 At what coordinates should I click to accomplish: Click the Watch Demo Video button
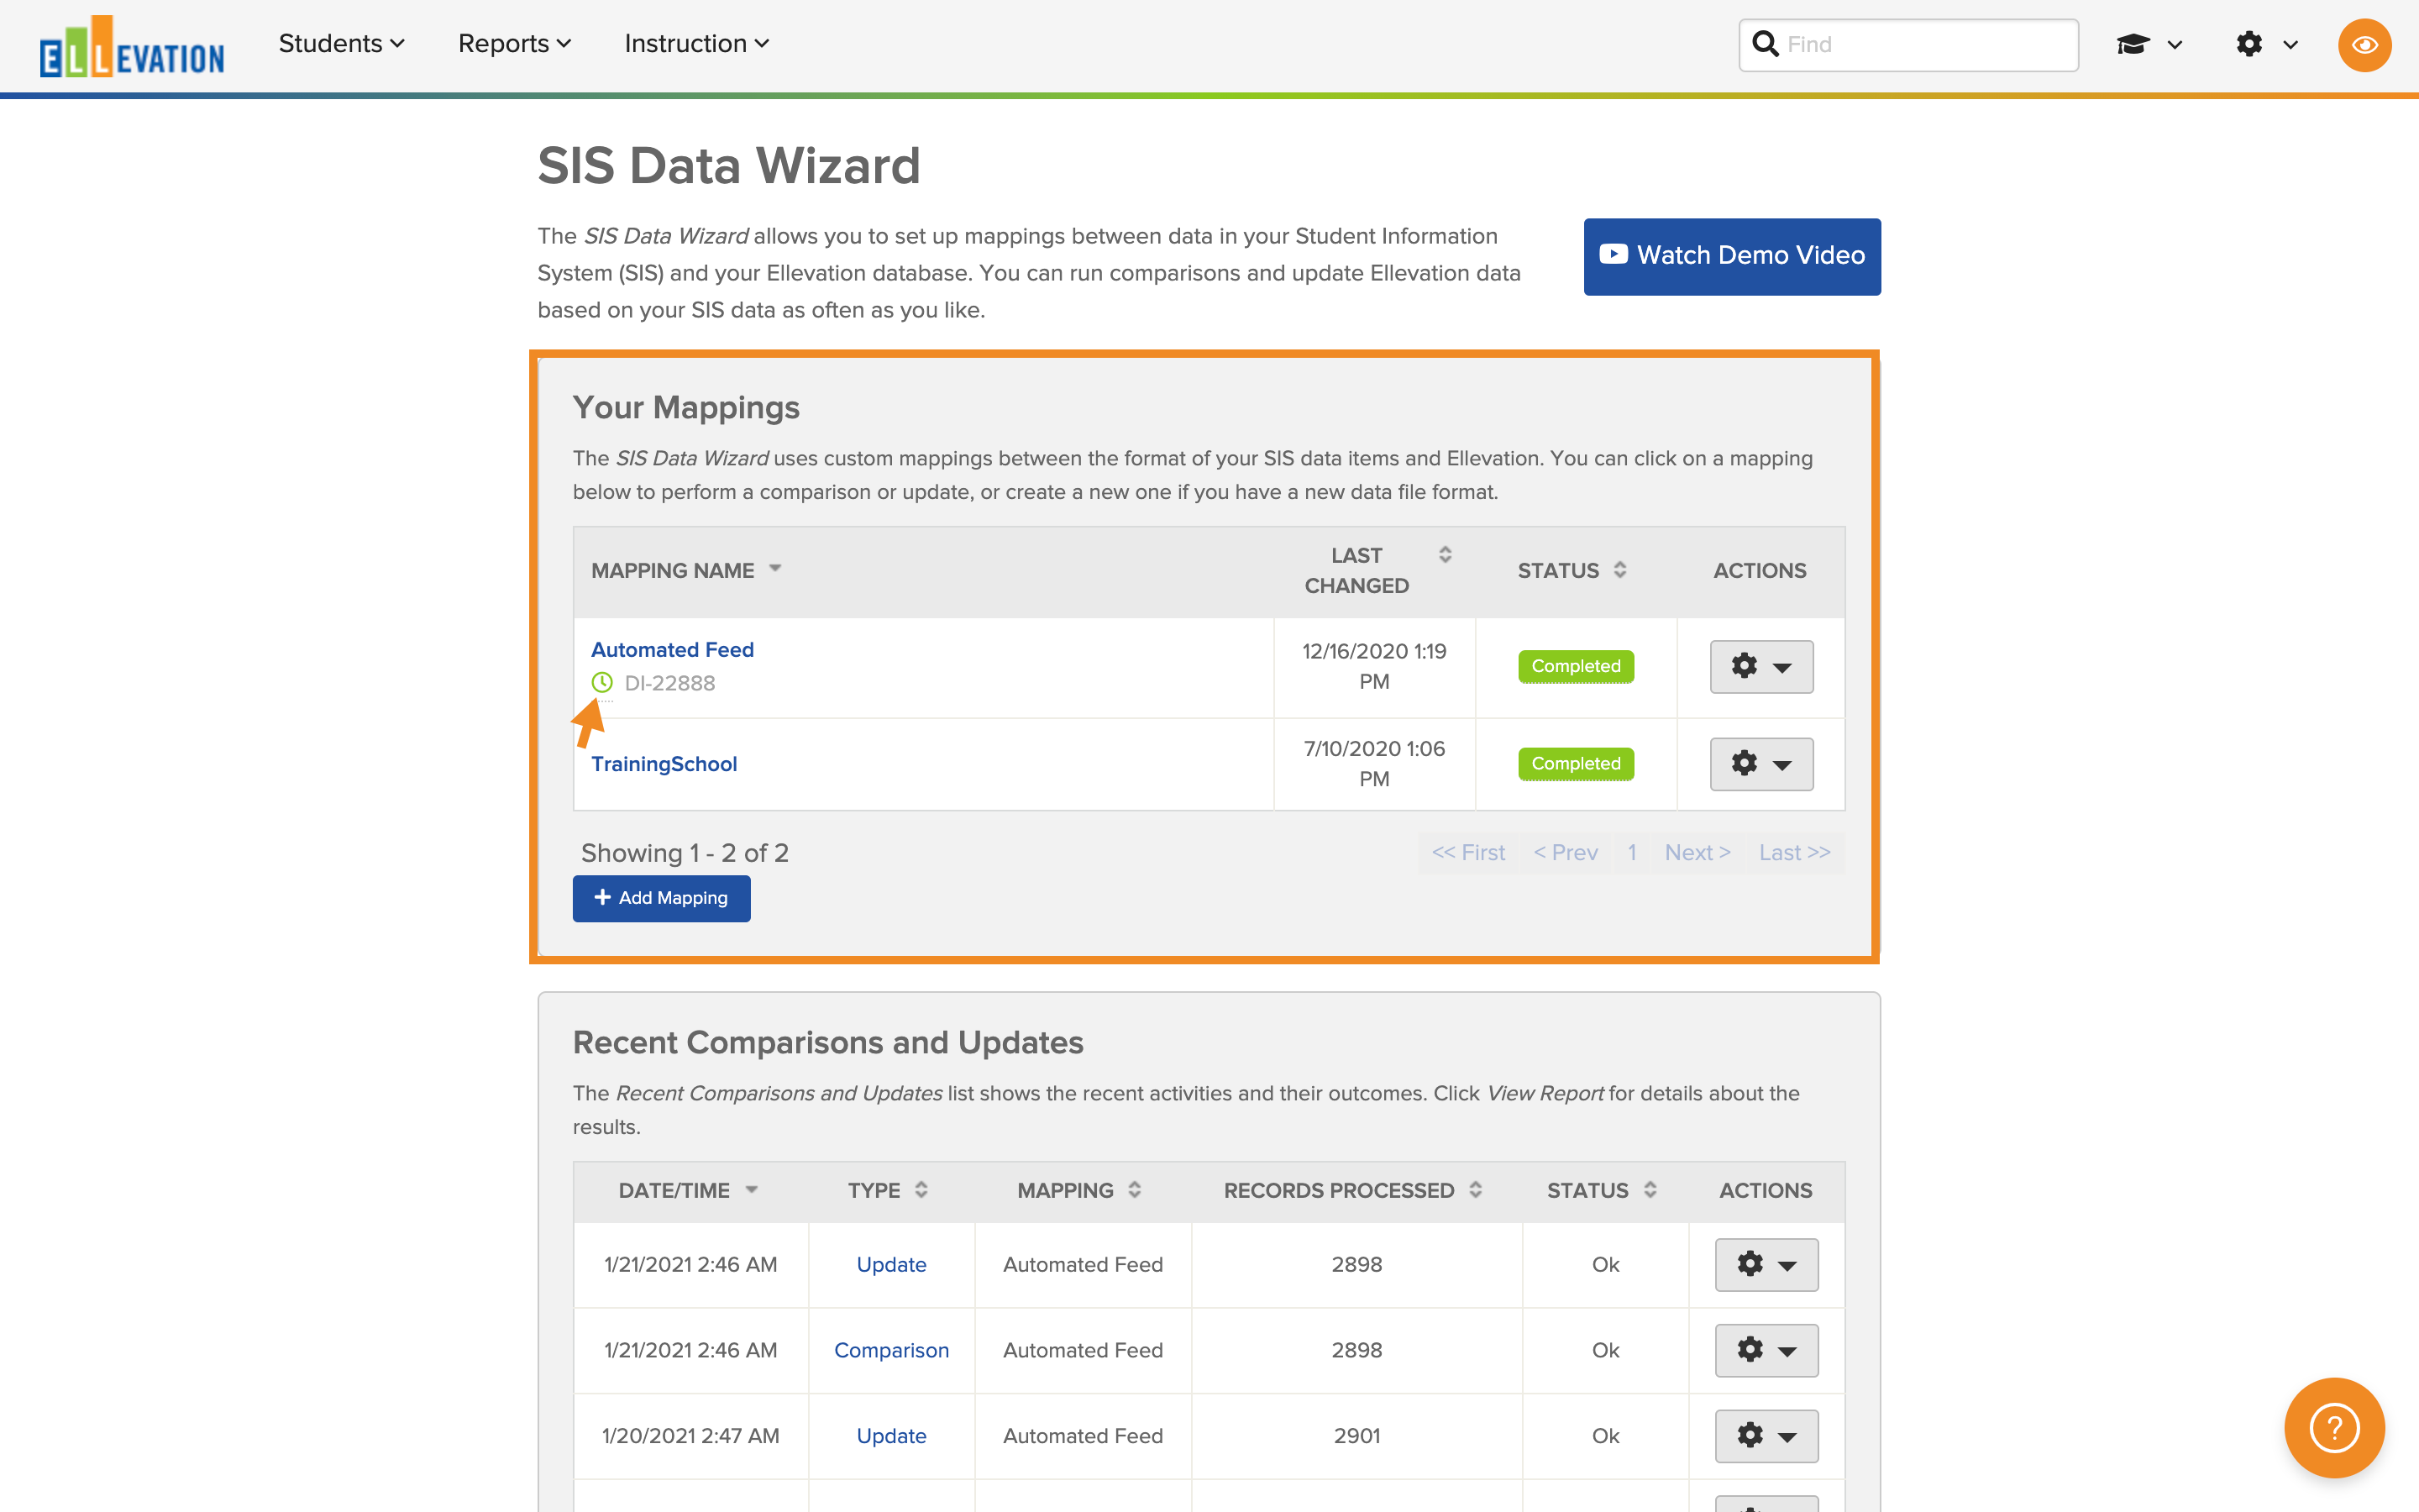[1731, 256]
